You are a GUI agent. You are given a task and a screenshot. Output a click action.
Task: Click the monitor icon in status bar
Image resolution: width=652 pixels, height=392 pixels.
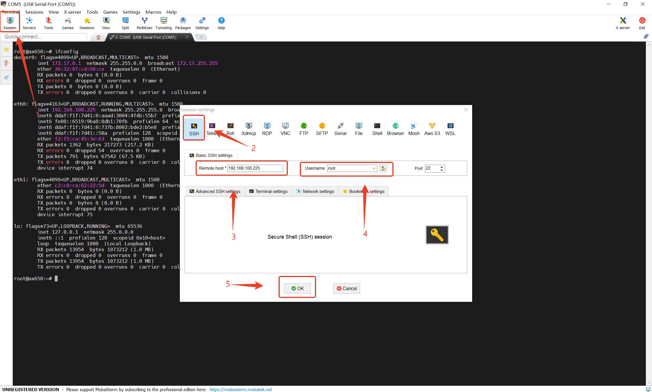click(648, 389)
